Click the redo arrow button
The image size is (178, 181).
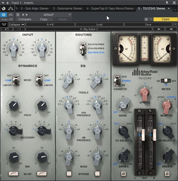pyautogui.click(x=19, y=29)
